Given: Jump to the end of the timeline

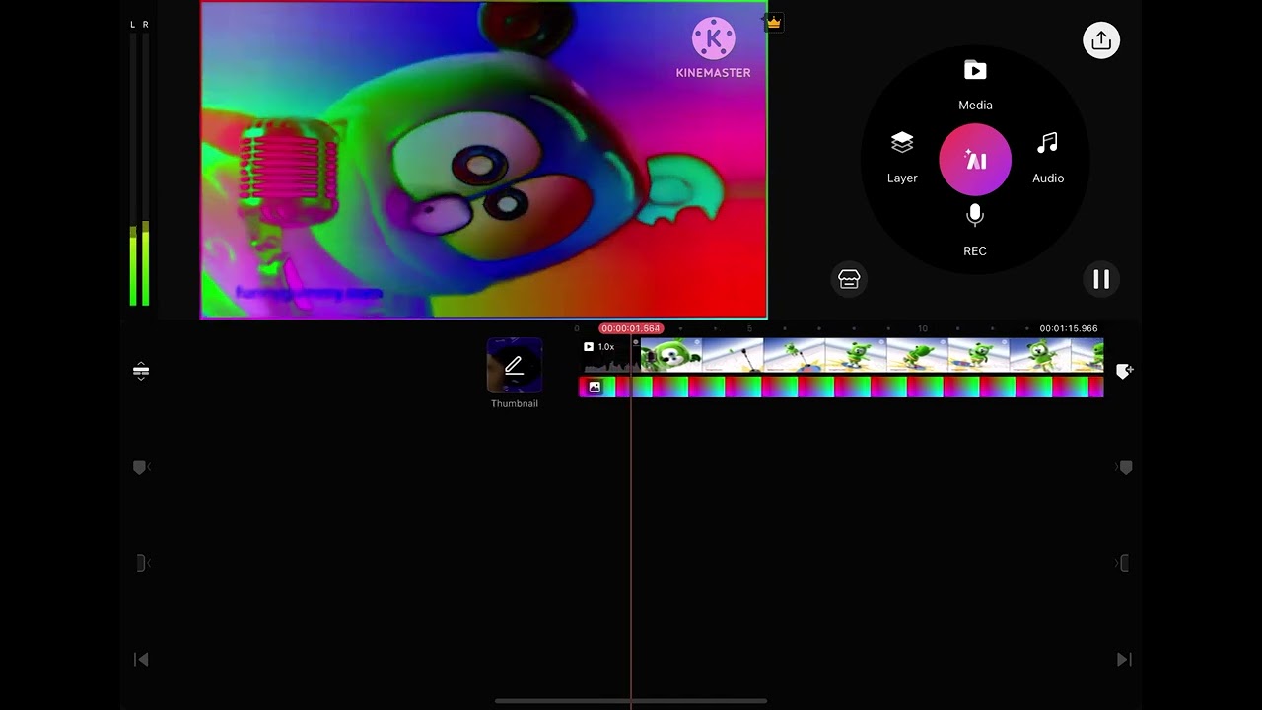Looking at the screenshot, I should point(1124,659).
